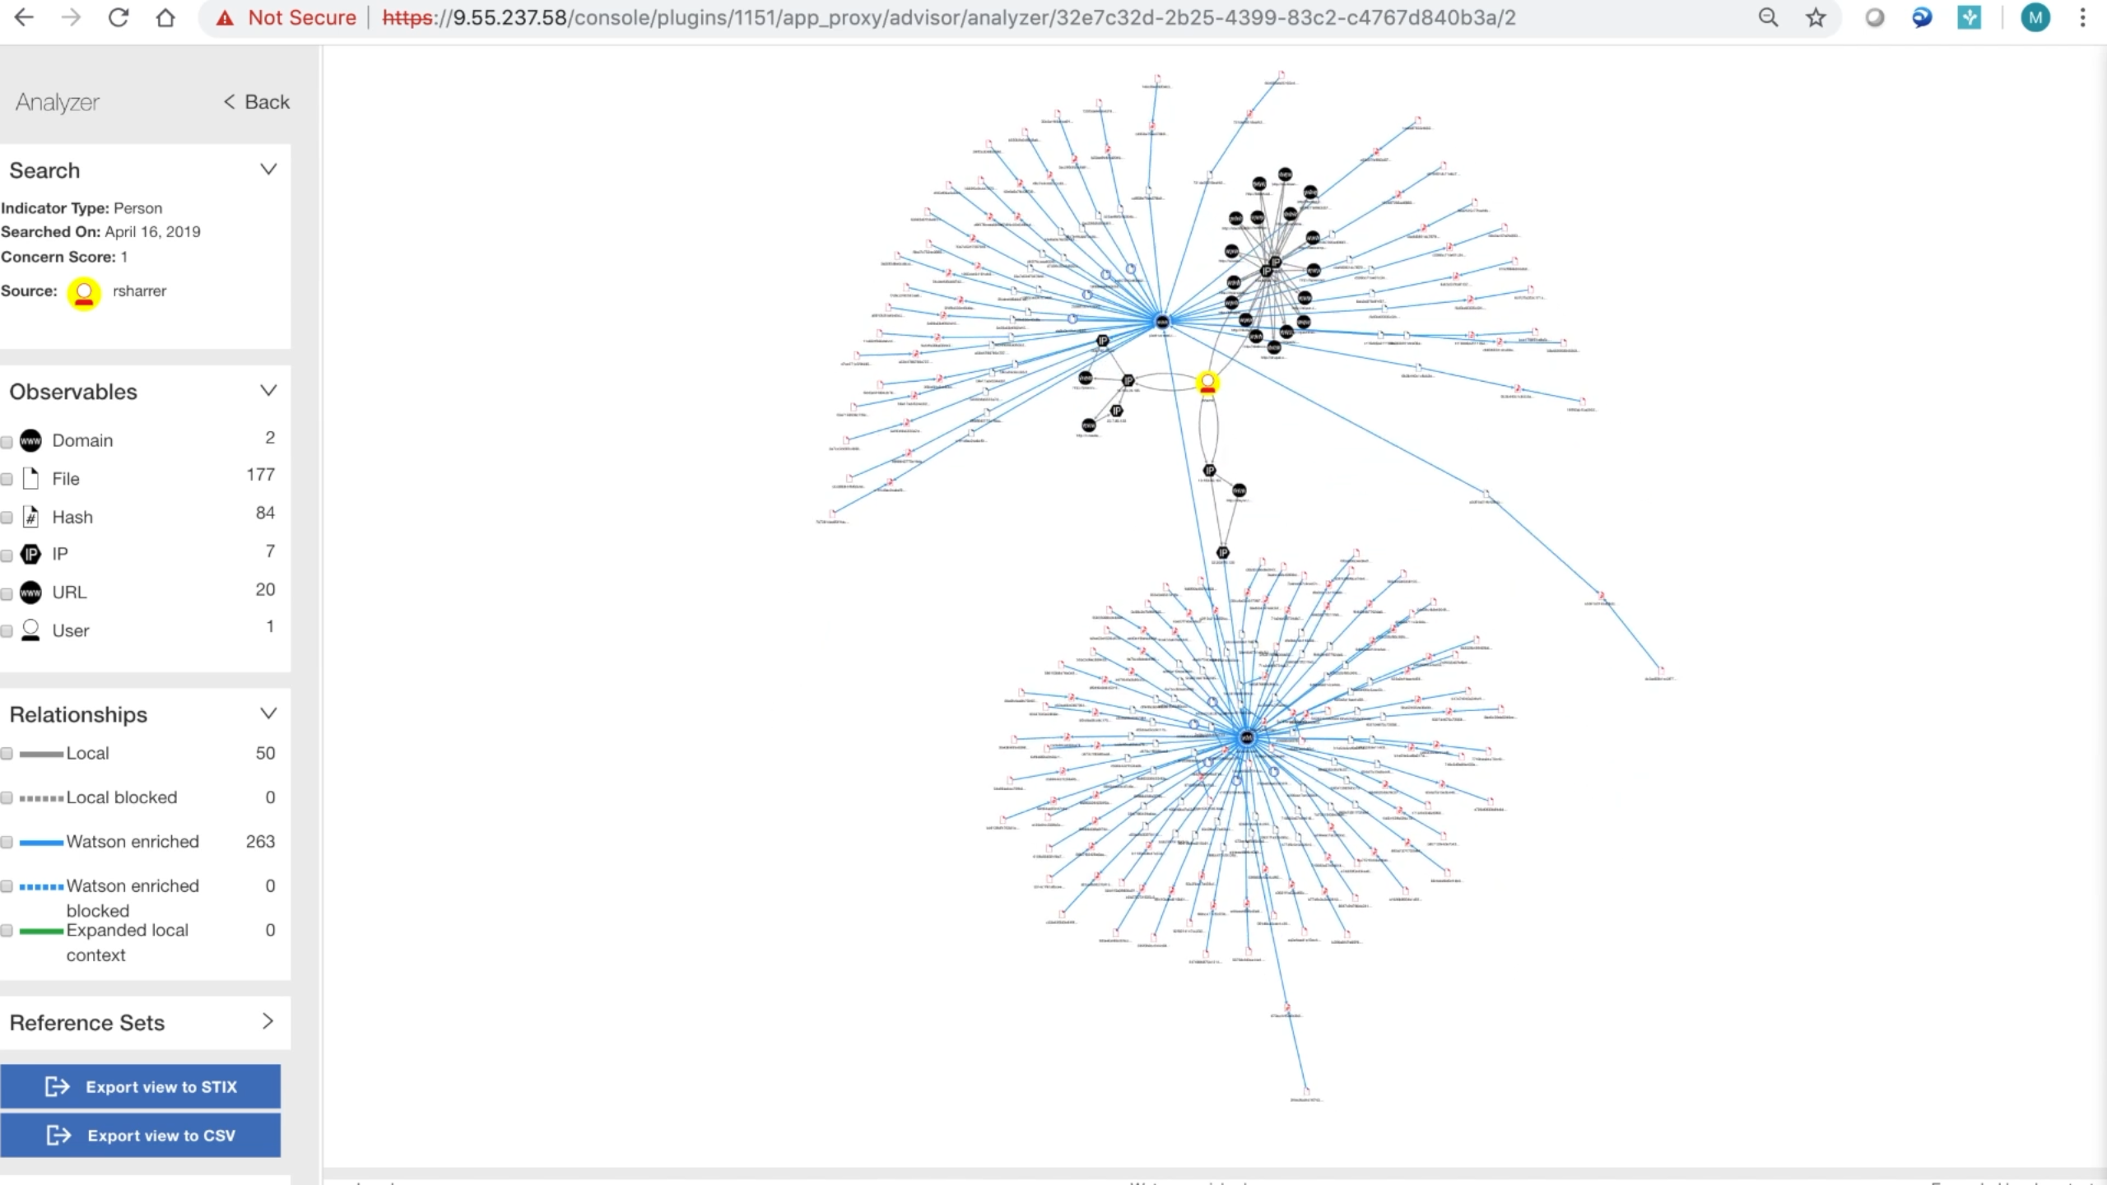Collapse the Search section
This screenshot has width=2107, height=1185.
coord(268,170)
